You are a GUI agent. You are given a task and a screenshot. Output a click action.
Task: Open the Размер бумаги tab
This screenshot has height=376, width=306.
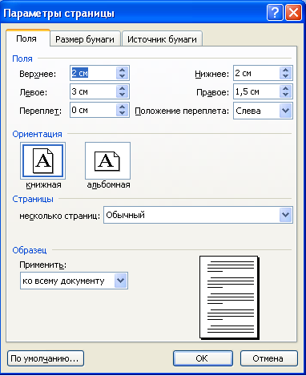coord(85,39)
